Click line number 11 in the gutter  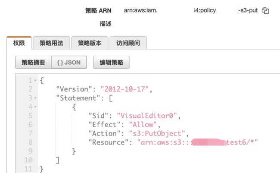(x=28, y=169)
